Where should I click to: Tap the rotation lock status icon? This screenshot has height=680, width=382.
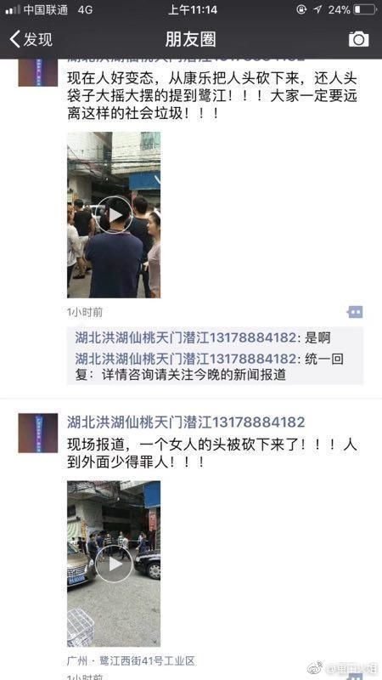pos(302,9)
